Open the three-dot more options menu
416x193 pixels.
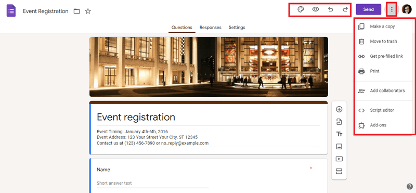tap(392, 9)
